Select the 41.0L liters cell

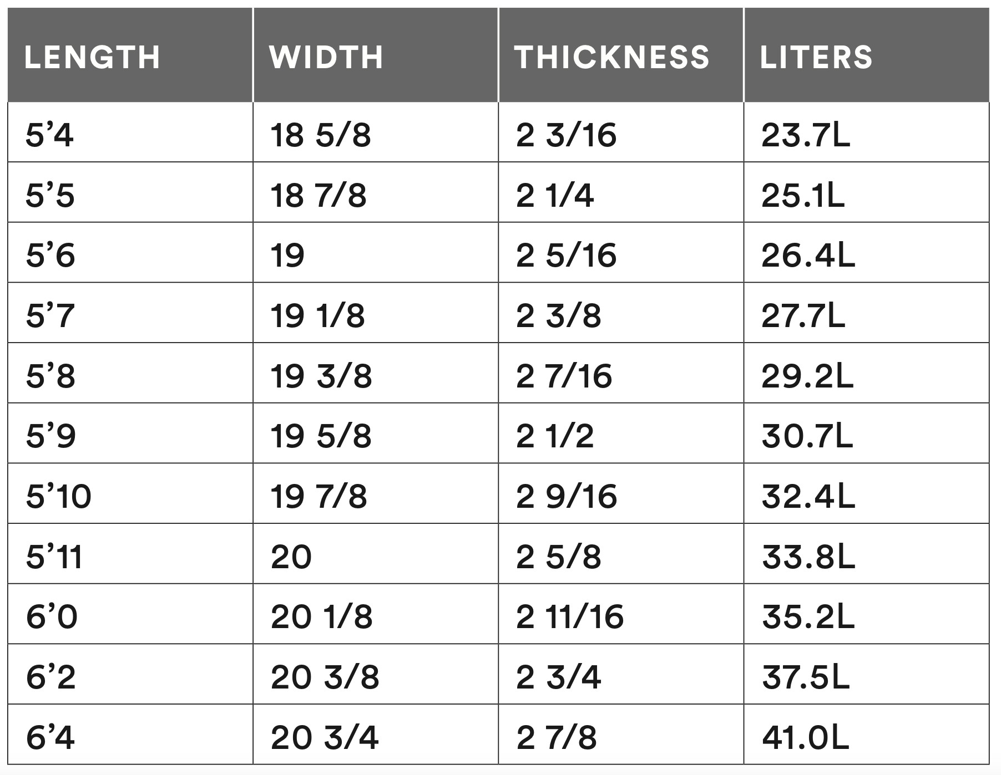[x=805, y=737]
